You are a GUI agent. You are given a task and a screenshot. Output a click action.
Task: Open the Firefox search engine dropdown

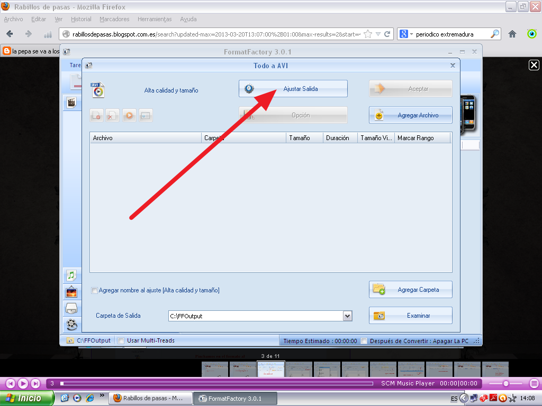410,33
